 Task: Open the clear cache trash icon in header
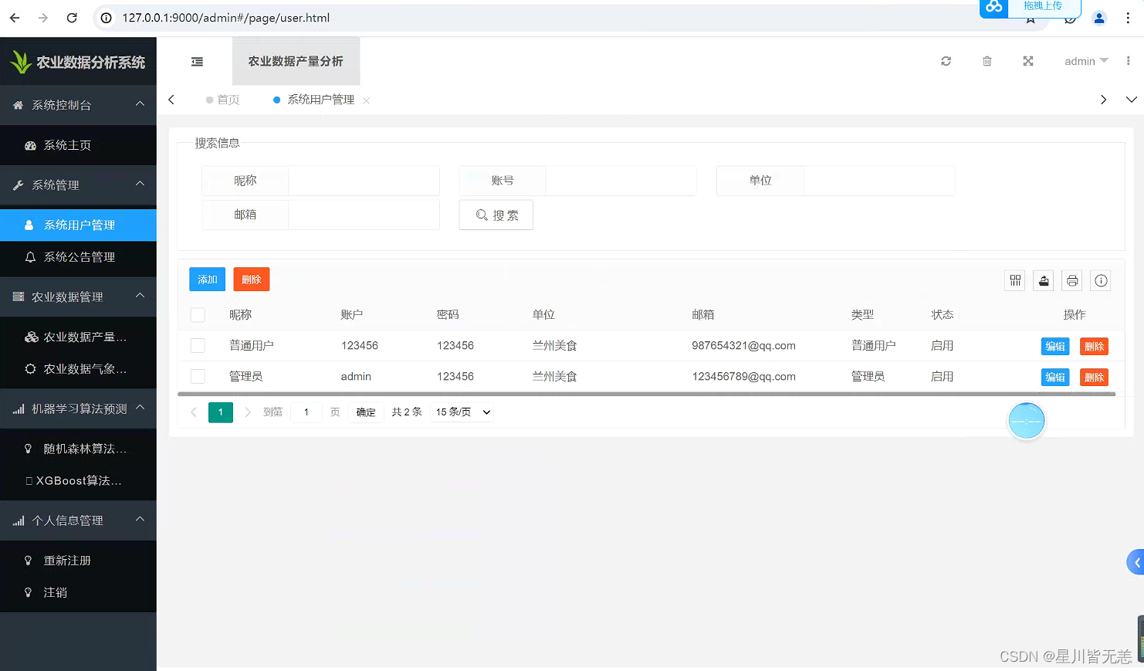point(987,61)
